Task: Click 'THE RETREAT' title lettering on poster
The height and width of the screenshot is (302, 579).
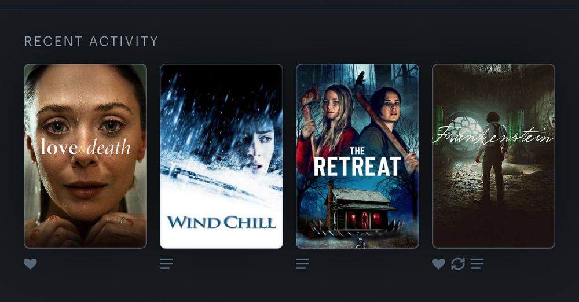Action: 357,162
